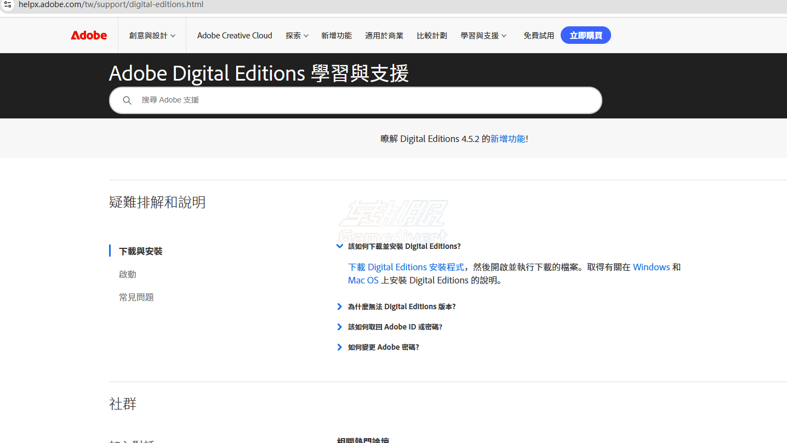Click the browser address bar URL
The height and width of the screenshot is (443, 787).
pyautogui.click(x=111, y=4)
